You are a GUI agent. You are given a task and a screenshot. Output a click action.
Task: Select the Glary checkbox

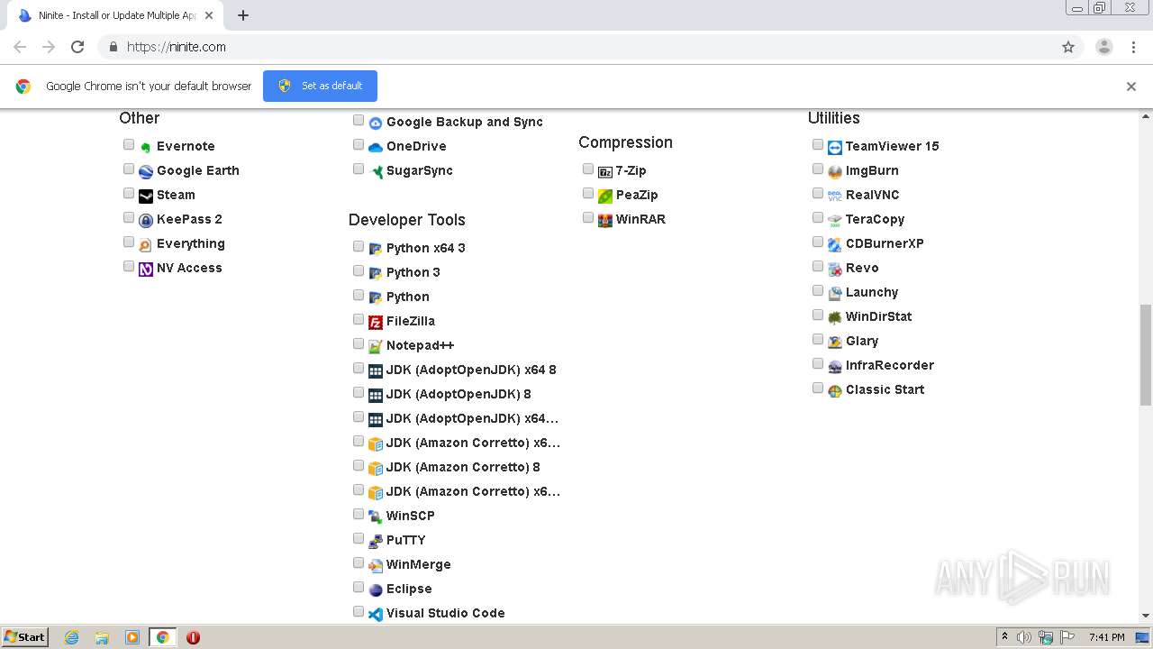818,340
